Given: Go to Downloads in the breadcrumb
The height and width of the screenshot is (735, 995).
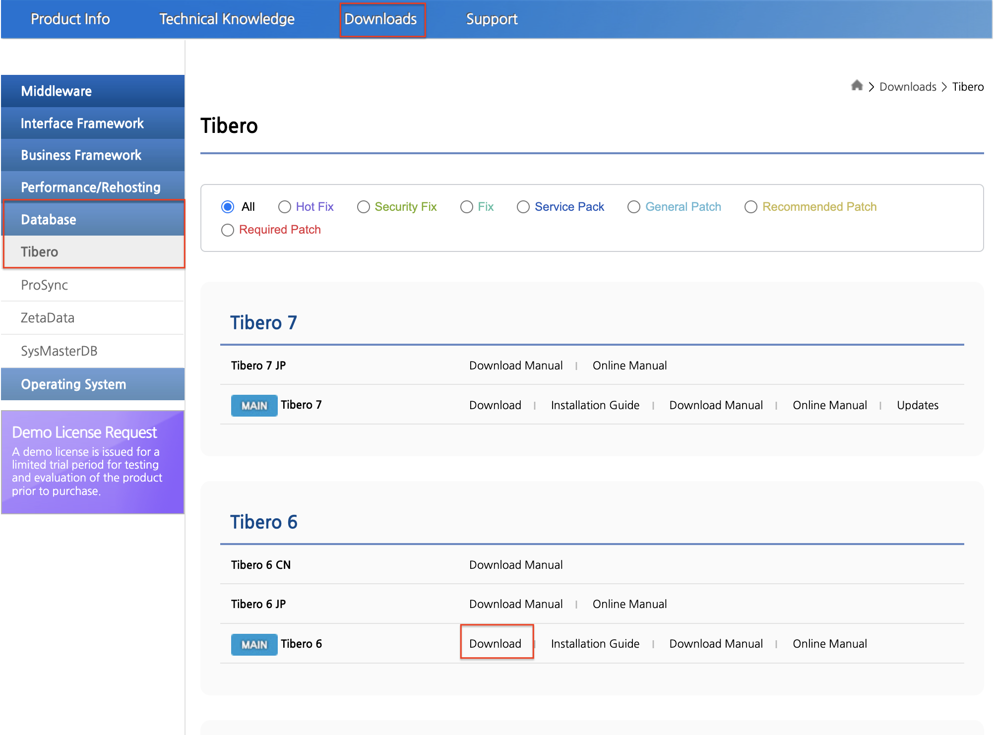Looking at the screenshot, I should [908, 87].
